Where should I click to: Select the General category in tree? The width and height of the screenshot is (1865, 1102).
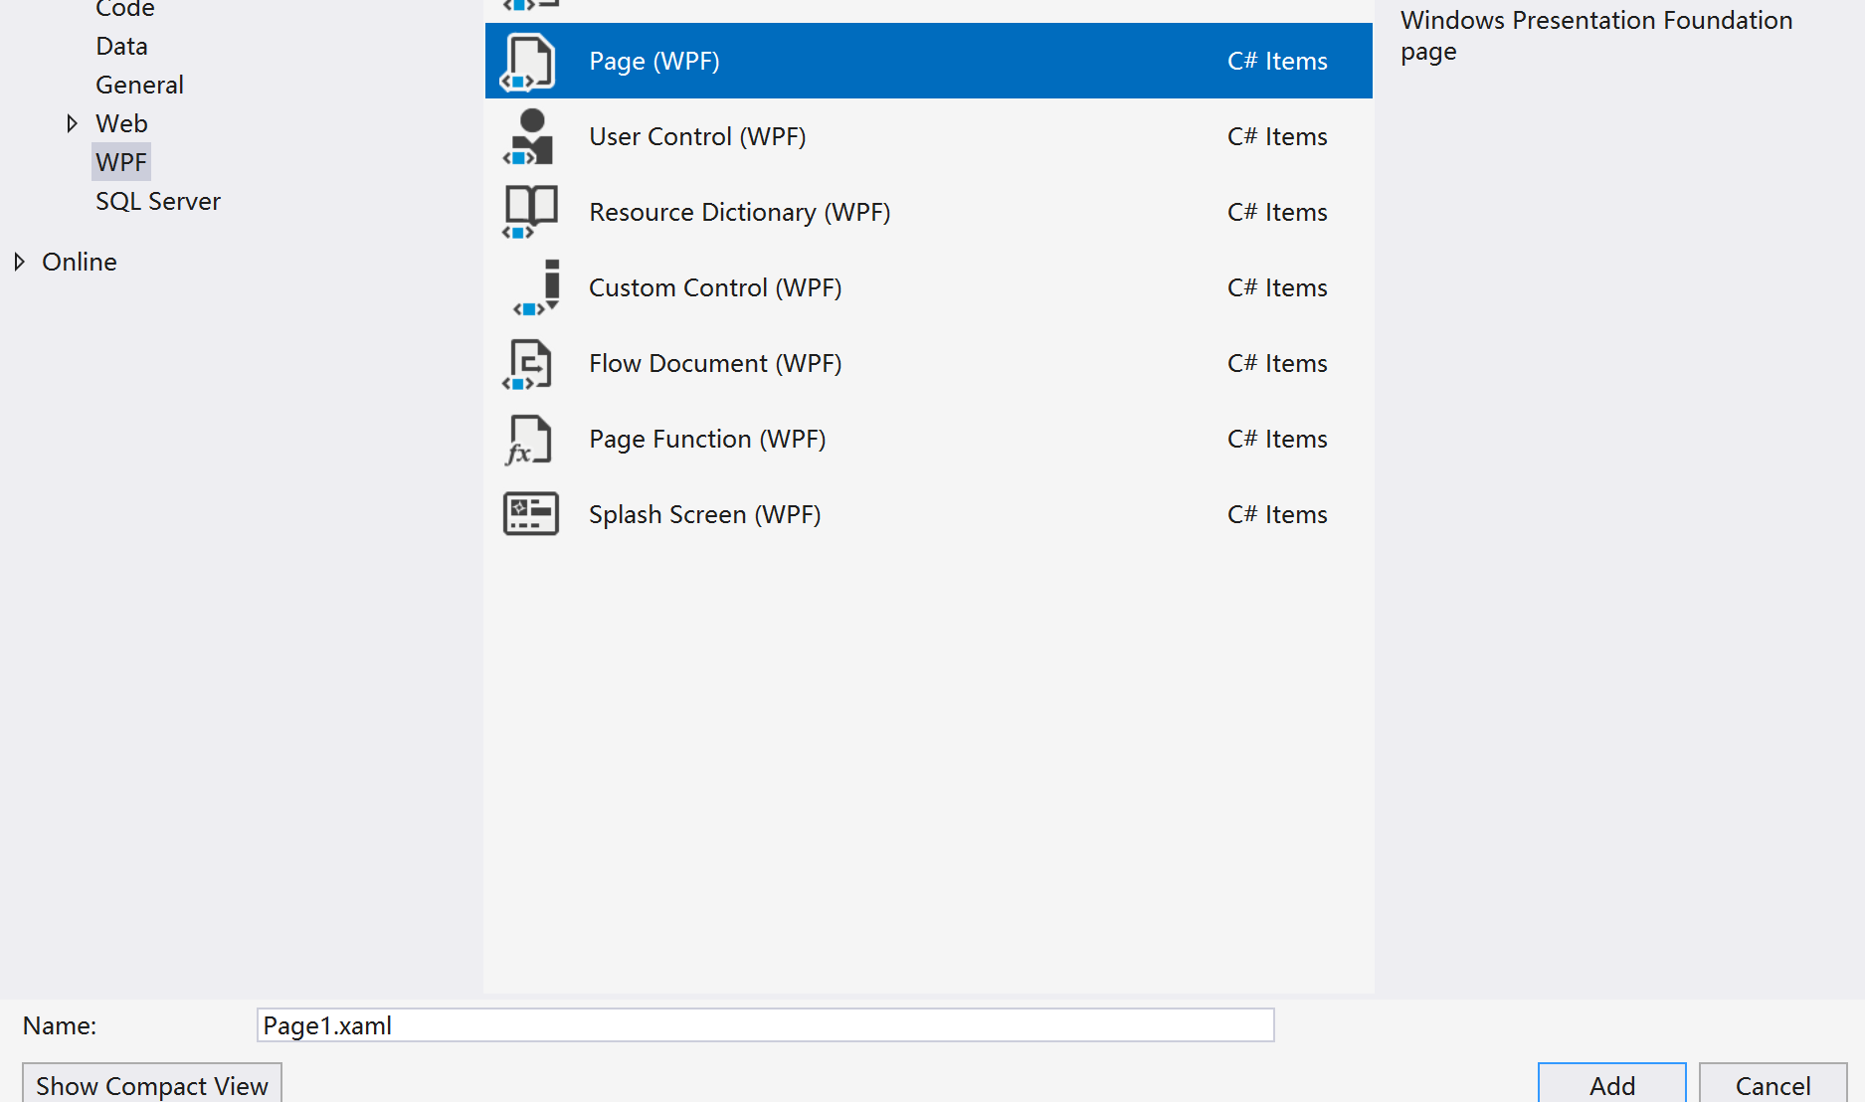[x=139, y=85]
